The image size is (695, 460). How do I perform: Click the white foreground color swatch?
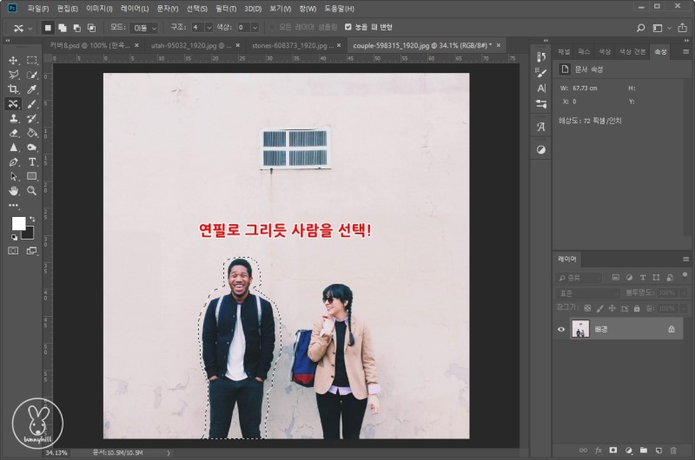(17, 223)
